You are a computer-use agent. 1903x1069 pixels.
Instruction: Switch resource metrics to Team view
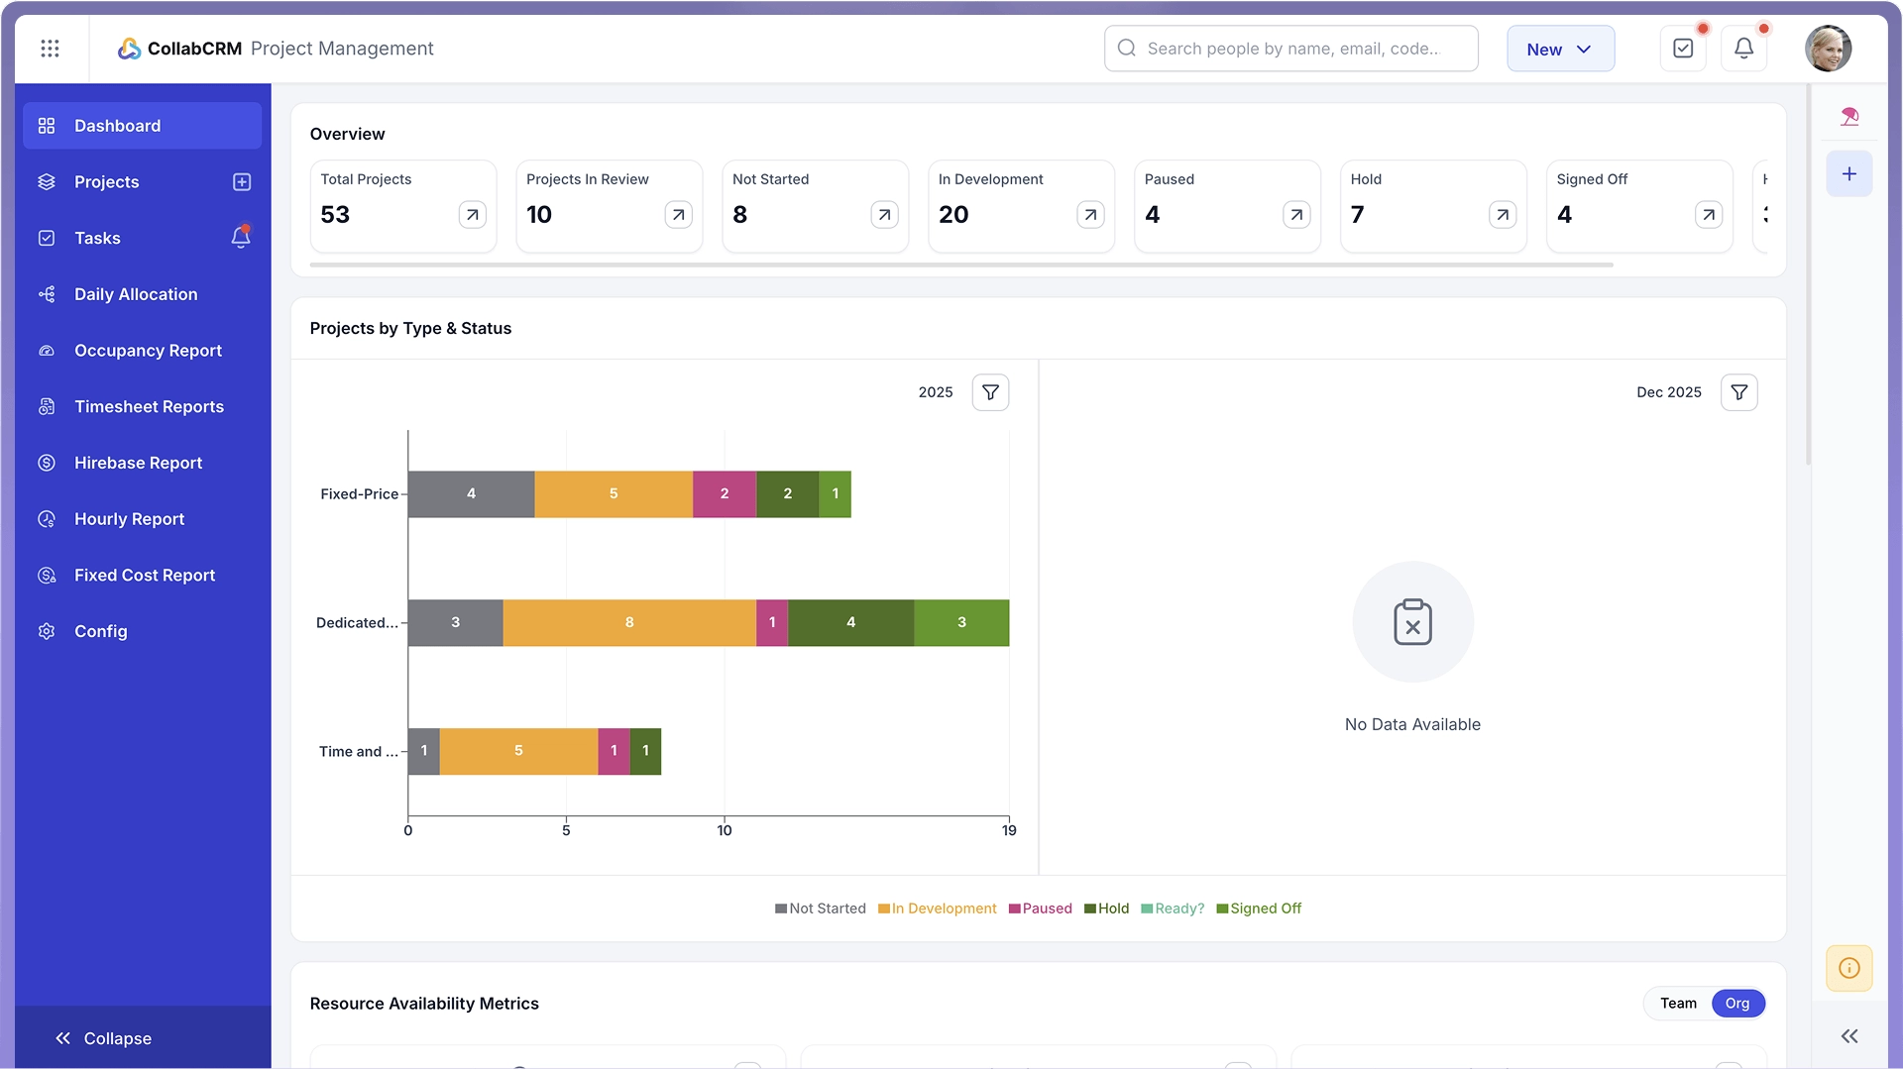coord(1677,1003)
